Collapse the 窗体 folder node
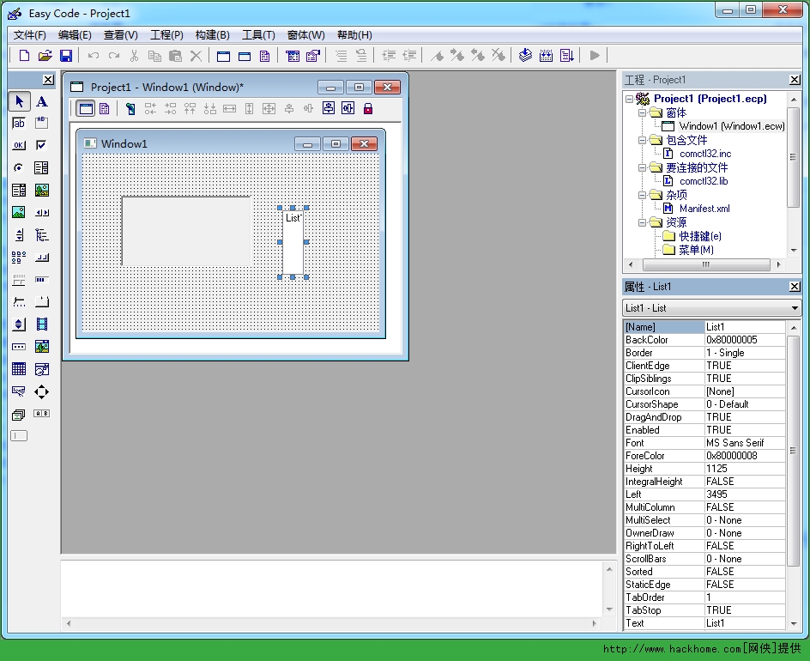 (642, 112)
